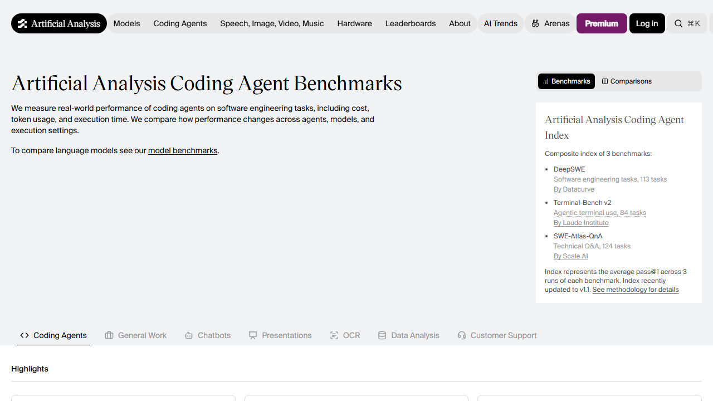Select the OCR tab
The height and width of the screenshot is (401, 713).
click(x=345, y=335)
